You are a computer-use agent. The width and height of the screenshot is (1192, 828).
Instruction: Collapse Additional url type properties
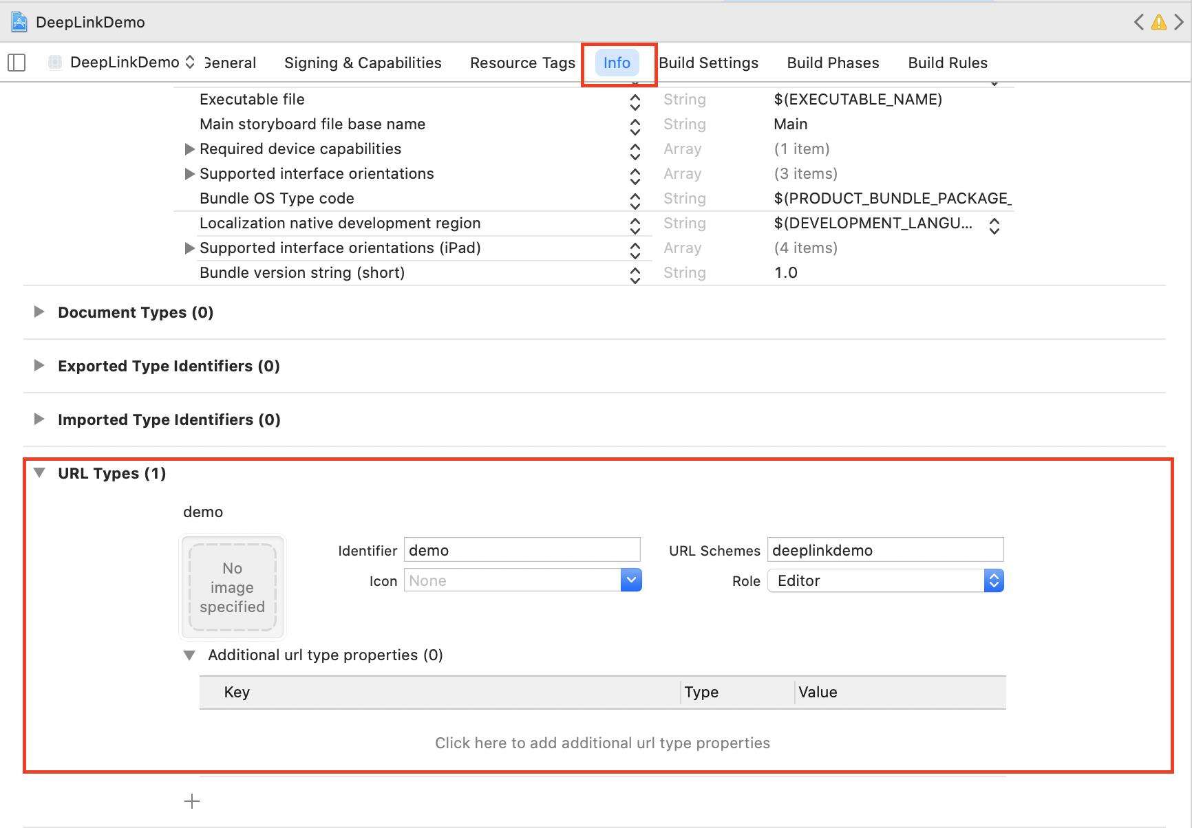(x=189, y=655)
